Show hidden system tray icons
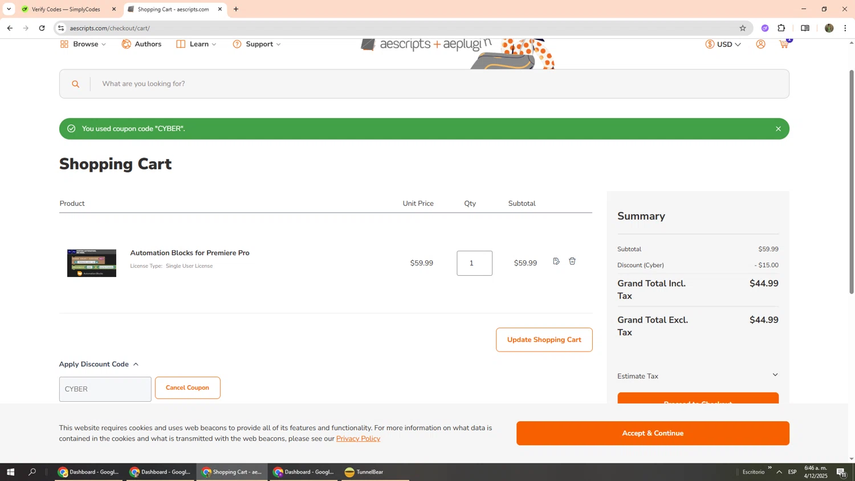855x481 pixels. [779, 472]
